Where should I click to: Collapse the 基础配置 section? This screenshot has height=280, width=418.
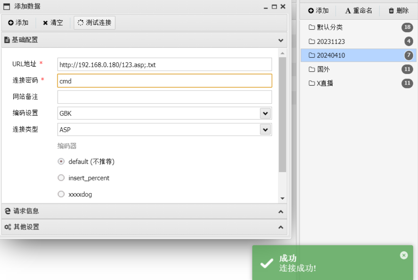(x=281, y=40)
